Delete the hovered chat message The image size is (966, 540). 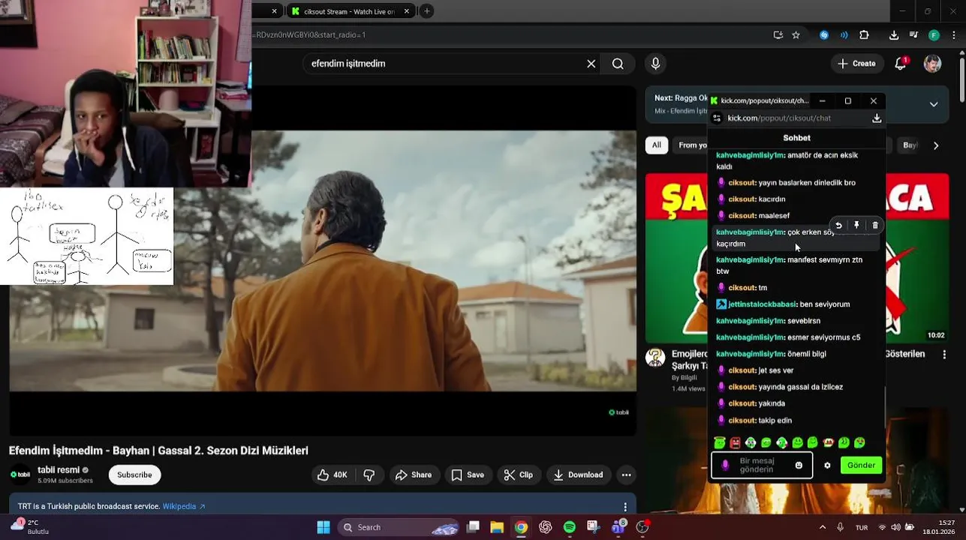pyautogui.click(x=875, y=225)
